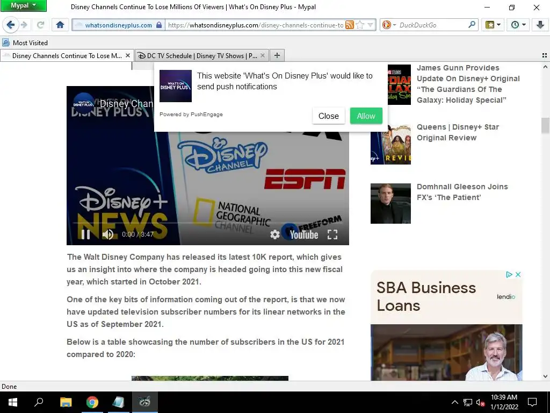Close the Disney Channels Continue tab

pyautogui.click(x=128, y=55)
